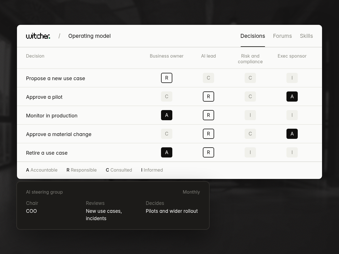
Task: Click the Exec sponsor column header
Action: tap(292, 56)
